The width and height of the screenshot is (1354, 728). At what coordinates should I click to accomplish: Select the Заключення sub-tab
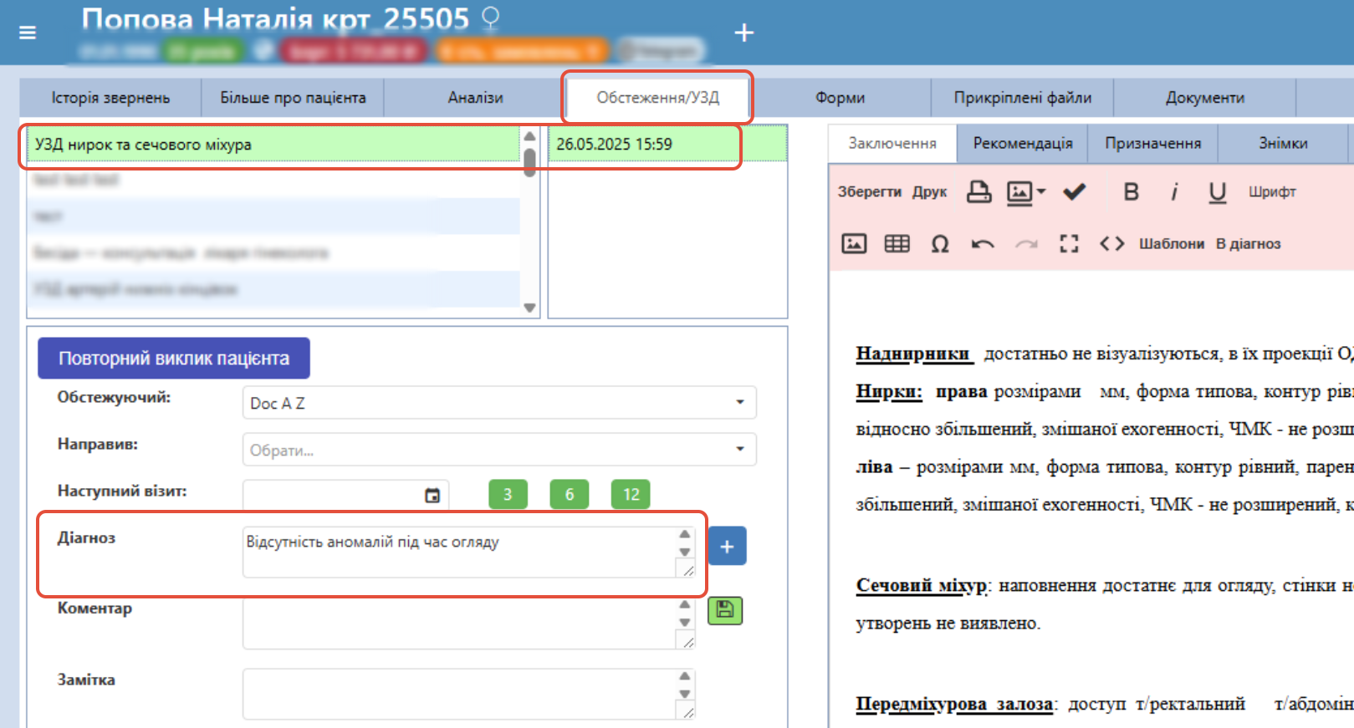coord(892,144)
